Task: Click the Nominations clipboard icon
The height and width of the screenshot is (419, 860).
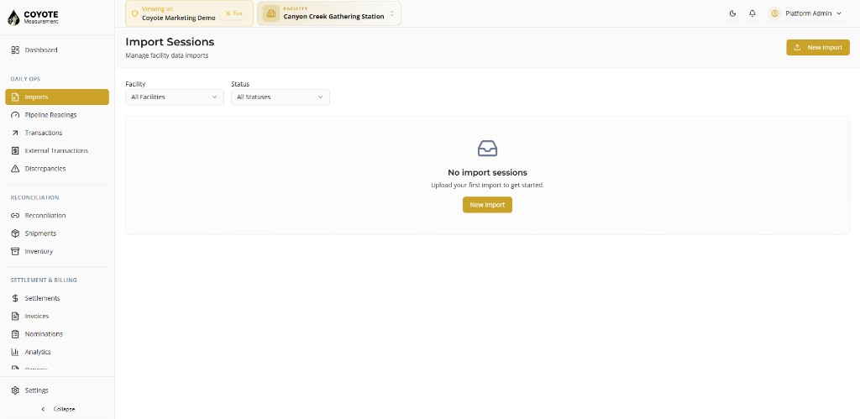Action: (x=15, y=334)
